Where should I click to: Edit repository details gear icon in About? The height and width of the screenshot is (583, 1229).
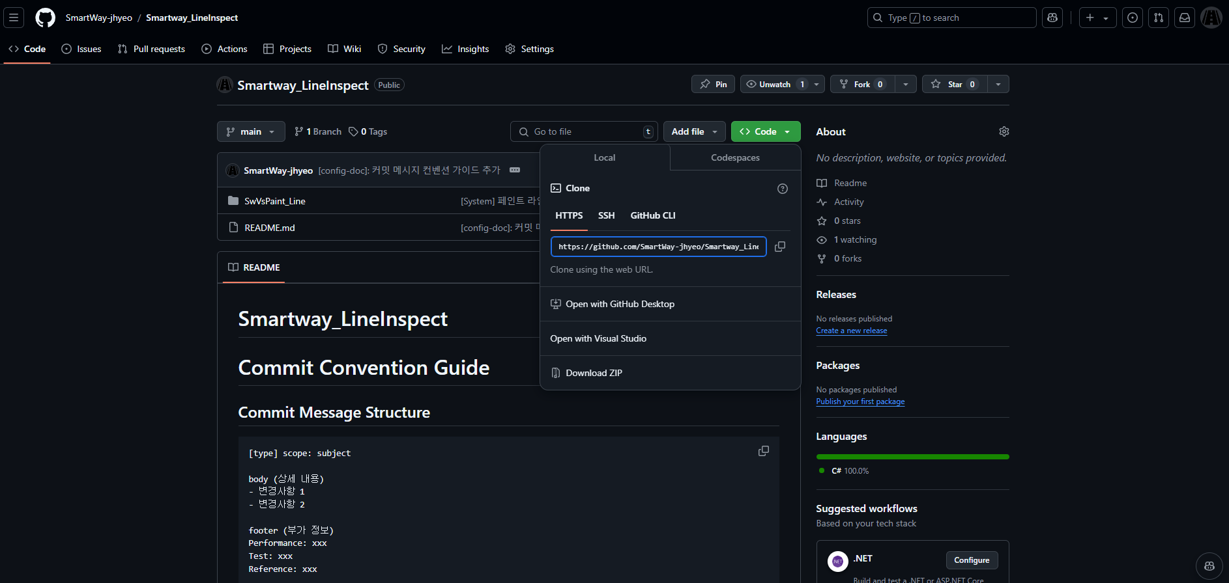tap(1004, 131)
